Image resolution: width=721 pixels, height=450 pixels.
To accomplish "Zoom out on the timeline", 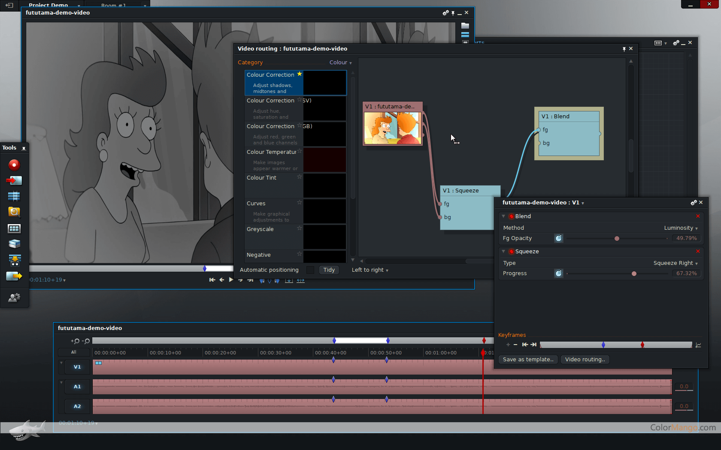I will (85, 341).
